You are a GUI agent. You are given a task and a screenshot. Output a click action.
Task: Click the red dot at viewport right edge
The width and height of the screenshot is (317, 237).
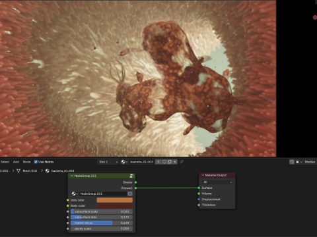(x=315, y=17)
